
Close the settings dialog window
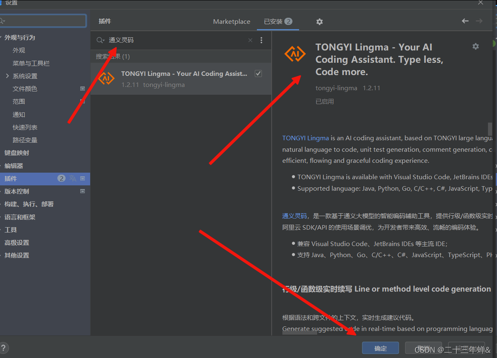click(x=481, y=2)
